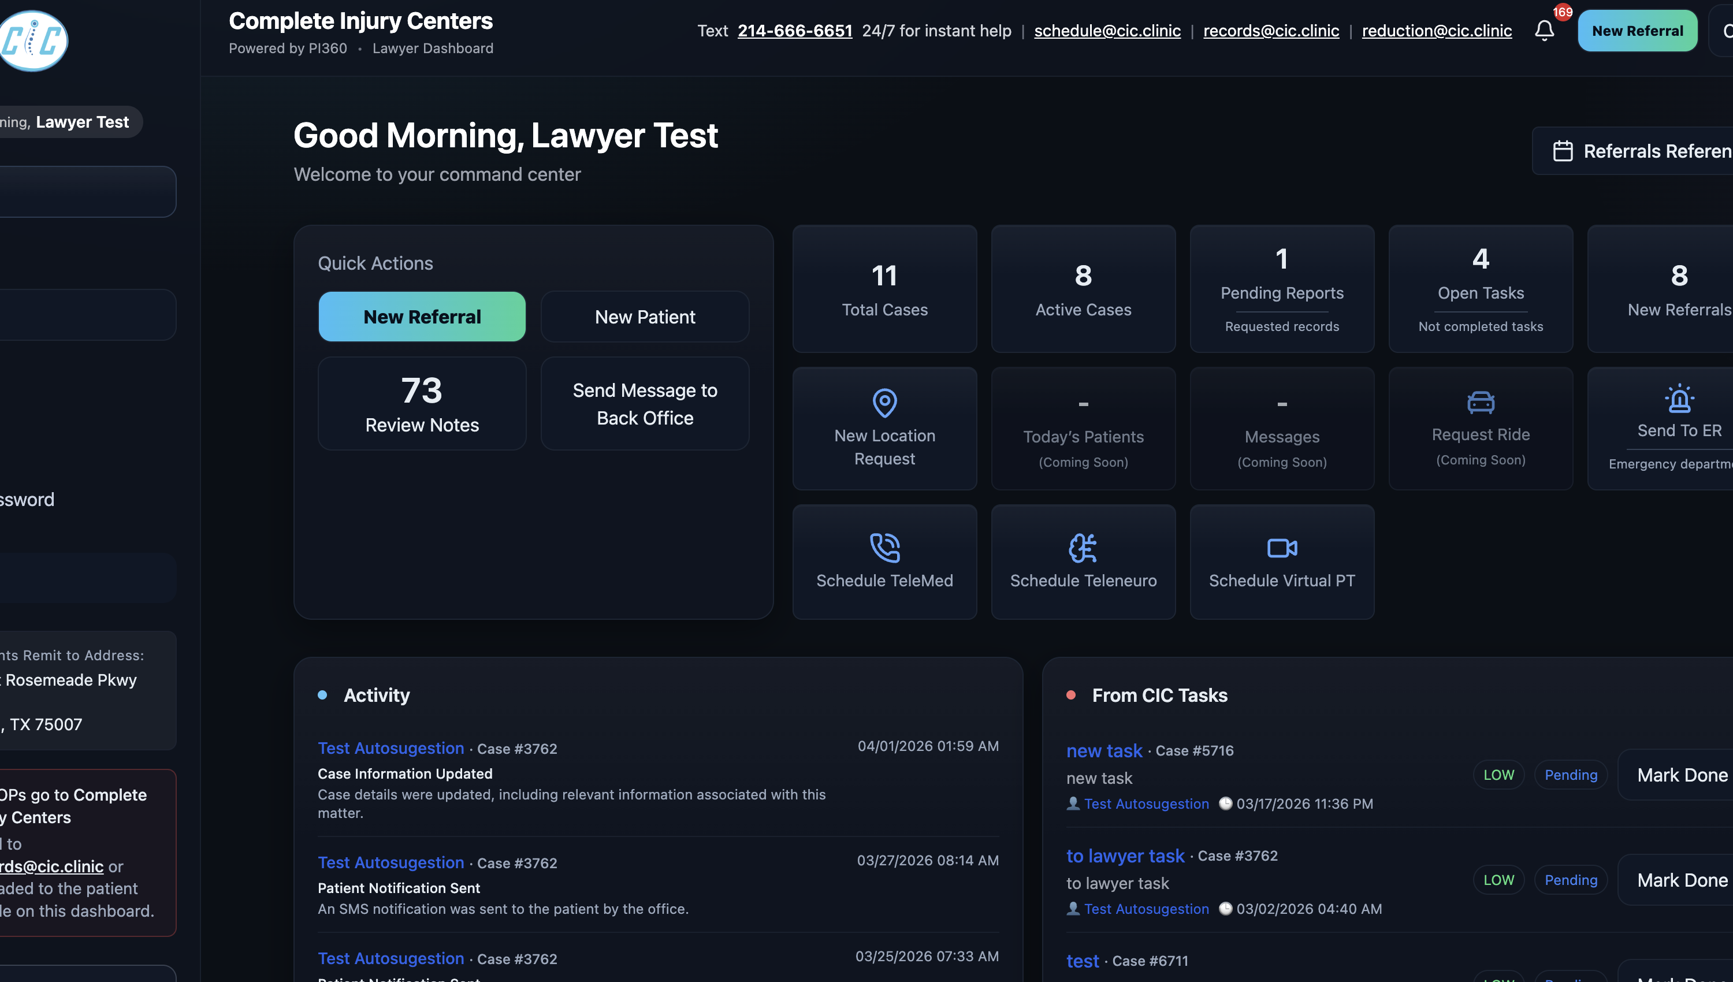Click the LOW badge on to lawyer task
Image resolution: width=1733 pixels, height=982 pixels.
coord(1498,880)
